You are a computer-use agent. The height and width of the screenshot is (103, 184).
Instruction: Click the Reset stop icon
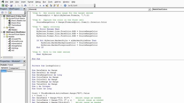tap(43, 5)
